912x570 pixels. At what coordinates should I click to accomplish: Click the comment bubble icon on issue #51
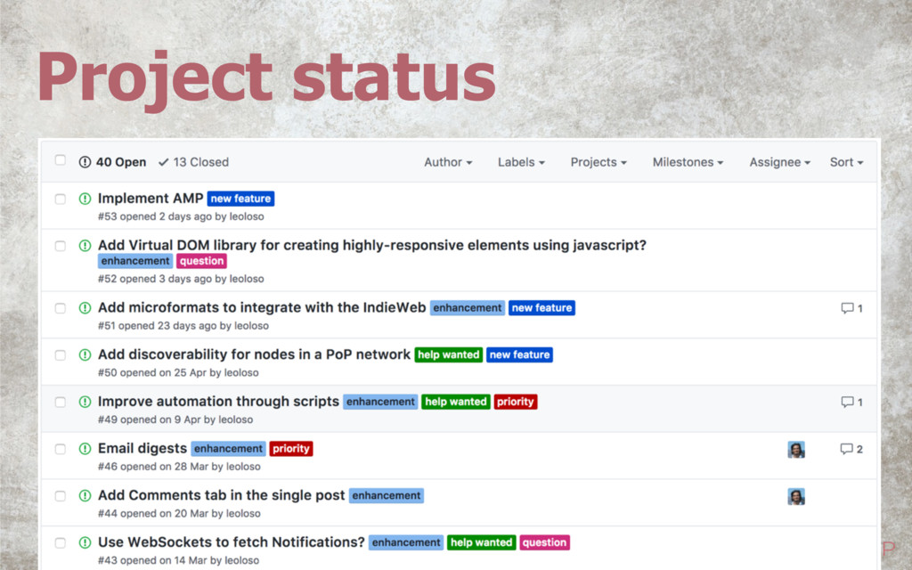[848, 308]
